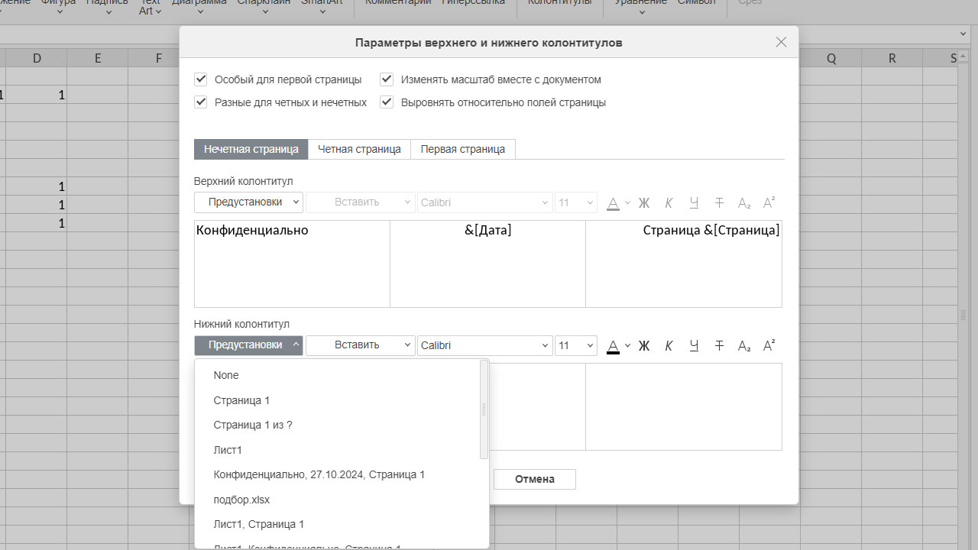
Task: Click the bold icon in footer toolbar
Action: 643,346
